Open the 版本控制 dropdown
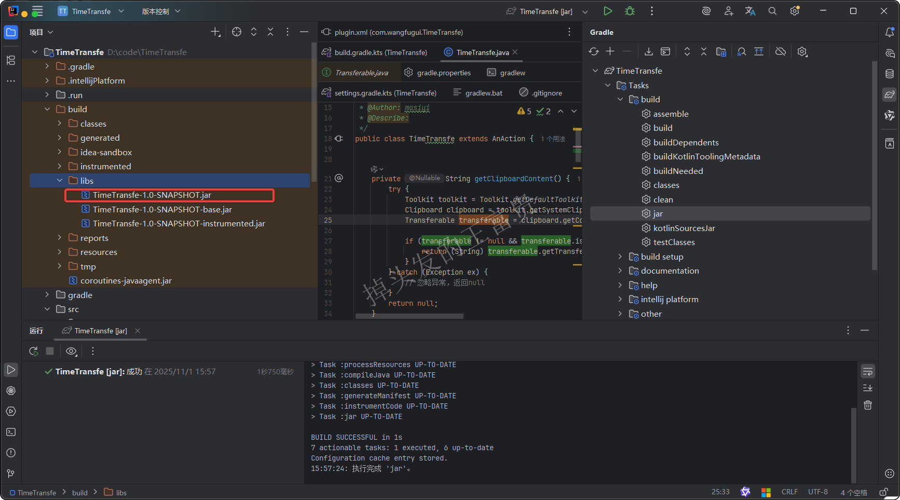Screen dimensions: 900x500 click(161, 11)
